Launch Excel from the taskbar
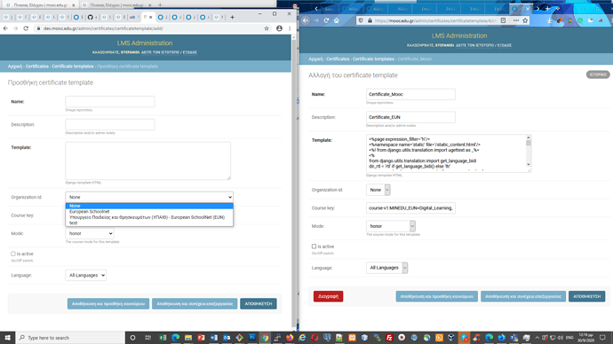Image resolution: width=613 pixels, height=344 pixels. click(163, 338)
